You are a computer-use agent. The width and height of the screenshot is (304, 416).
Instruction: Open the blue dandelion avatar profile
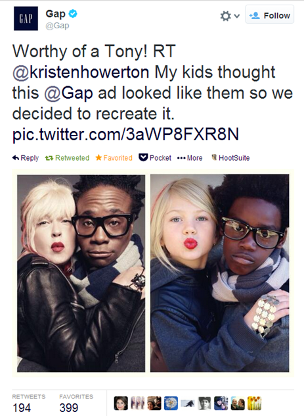click(x=171, y=403)
